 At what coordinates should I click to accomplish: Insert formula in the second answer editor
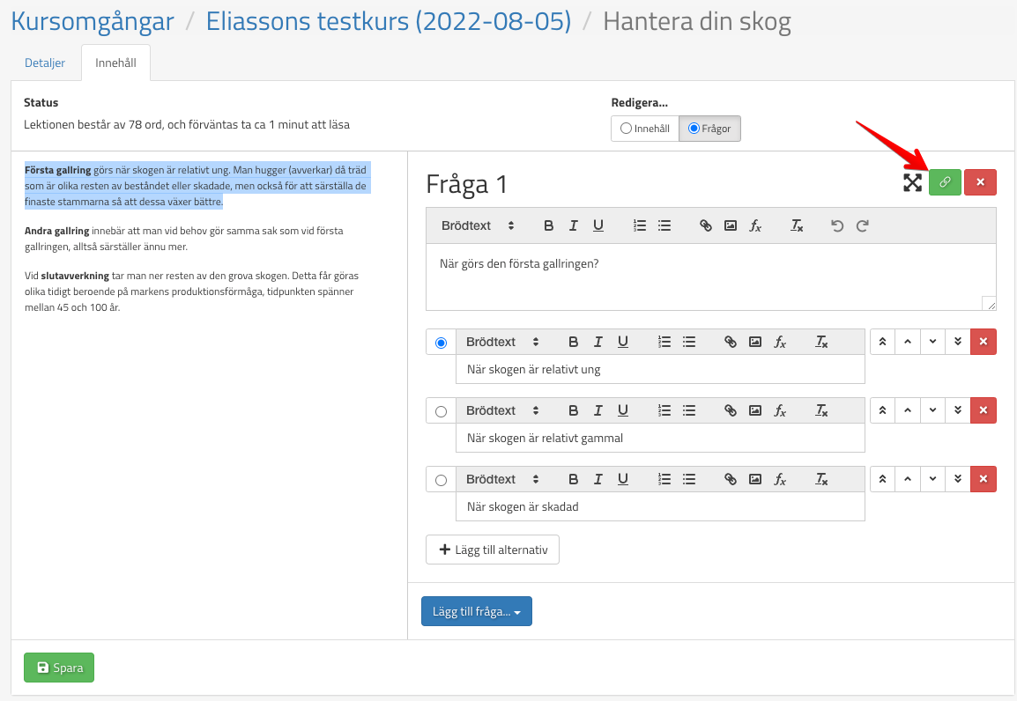click(x=779, y=410)
